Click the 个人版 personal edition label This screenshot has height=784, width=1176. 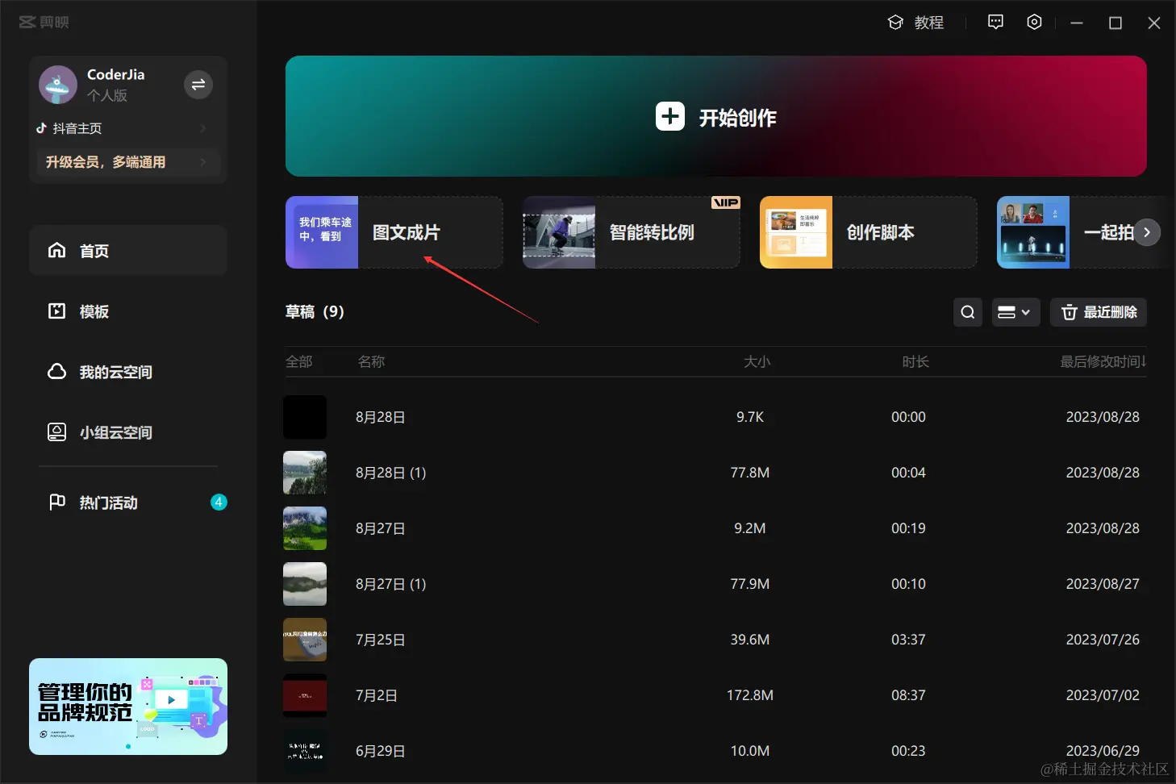[107, 95]
